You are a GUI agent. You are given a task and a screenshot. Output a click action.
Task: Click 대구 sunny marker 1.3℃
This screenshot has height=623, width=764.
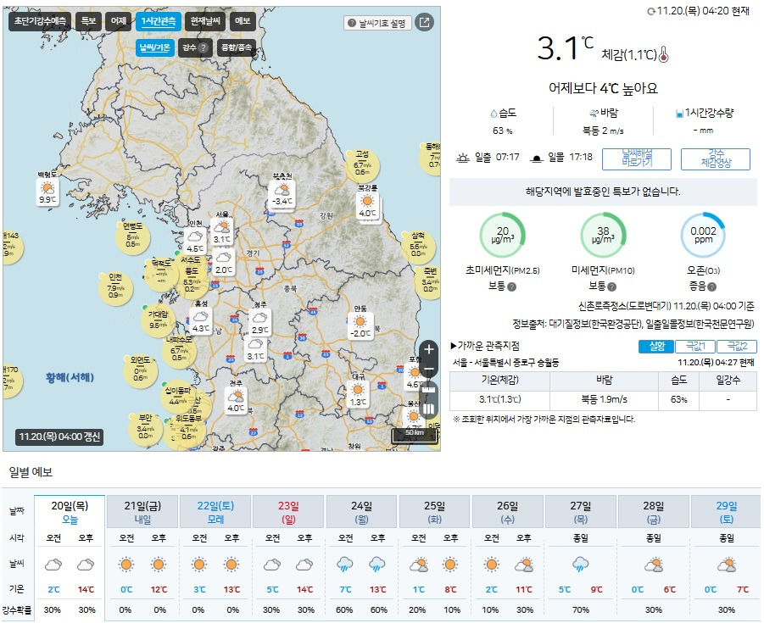pyautogui.click(x=358, y=394)
